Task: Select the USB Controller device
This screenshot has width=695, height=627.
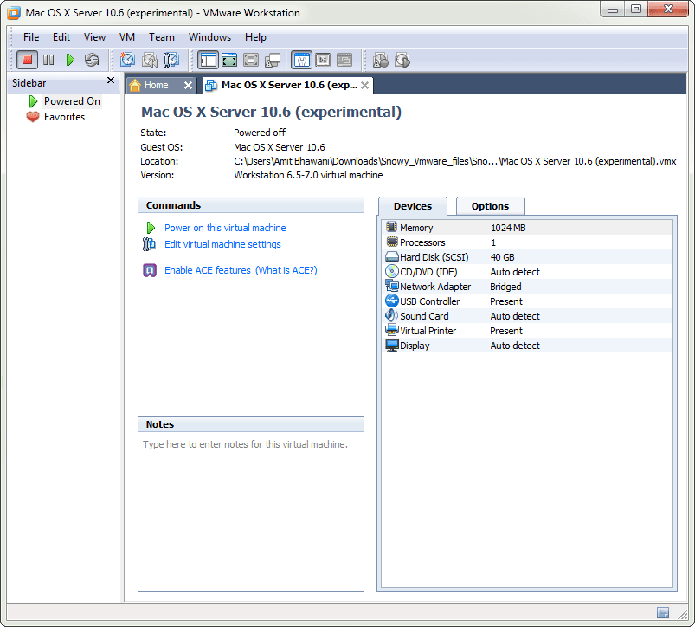Action: point(526,301)
